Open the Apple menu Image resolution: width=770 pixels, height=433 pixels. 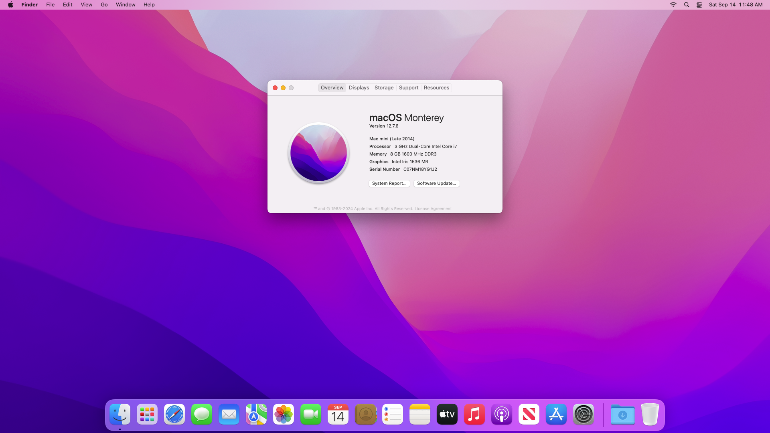10,5
